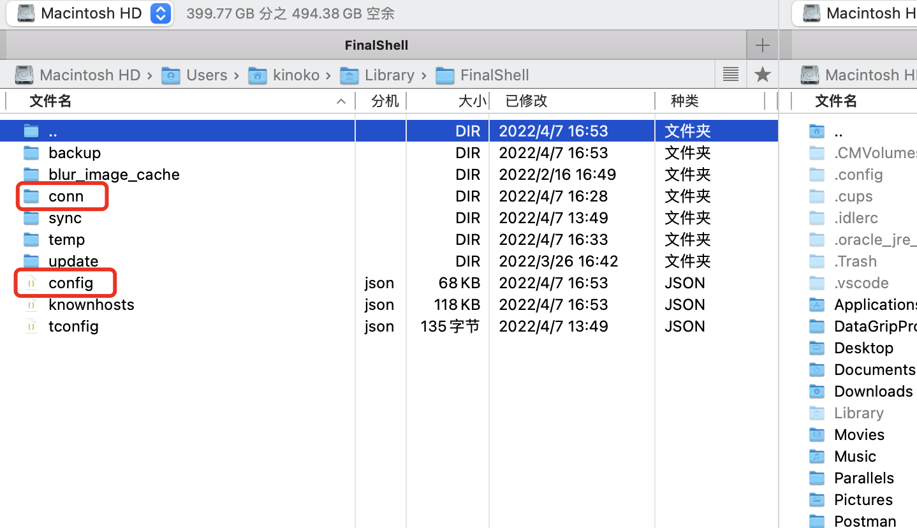
Task: Click the tconfig json file
Action: tap(73, 326)
